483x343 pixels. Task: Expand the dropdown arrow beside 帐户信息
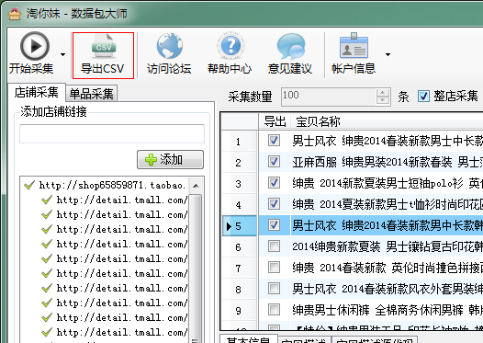(388, 54)
